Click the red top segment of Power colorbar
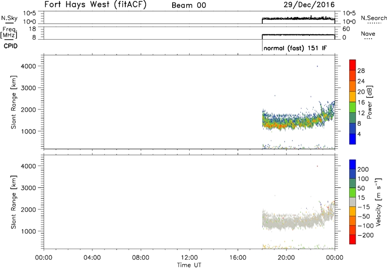Image resolution: width=387 pixels, height=268 pixels. (x=353, y=65)
